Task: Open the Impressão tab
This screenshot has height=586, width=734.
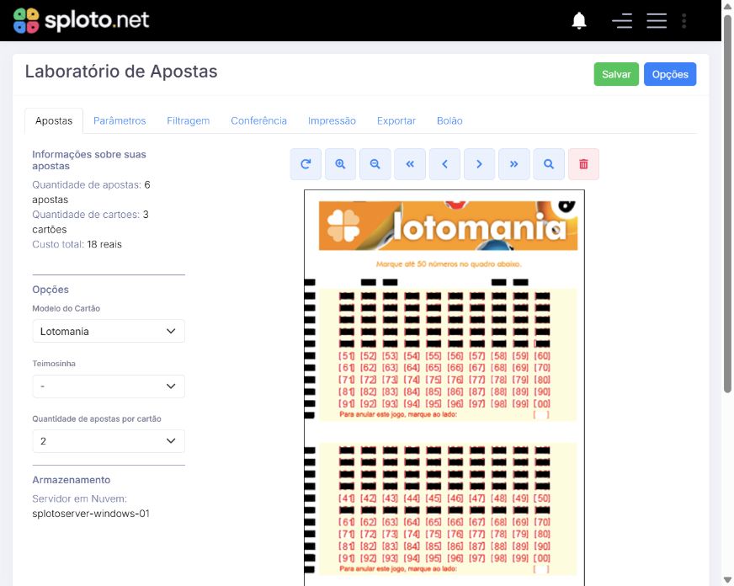Action: (x=332, y=120)
